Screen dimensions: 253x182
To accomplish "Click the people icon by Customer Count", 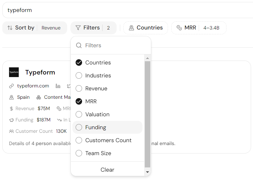I will click(11, 131).
